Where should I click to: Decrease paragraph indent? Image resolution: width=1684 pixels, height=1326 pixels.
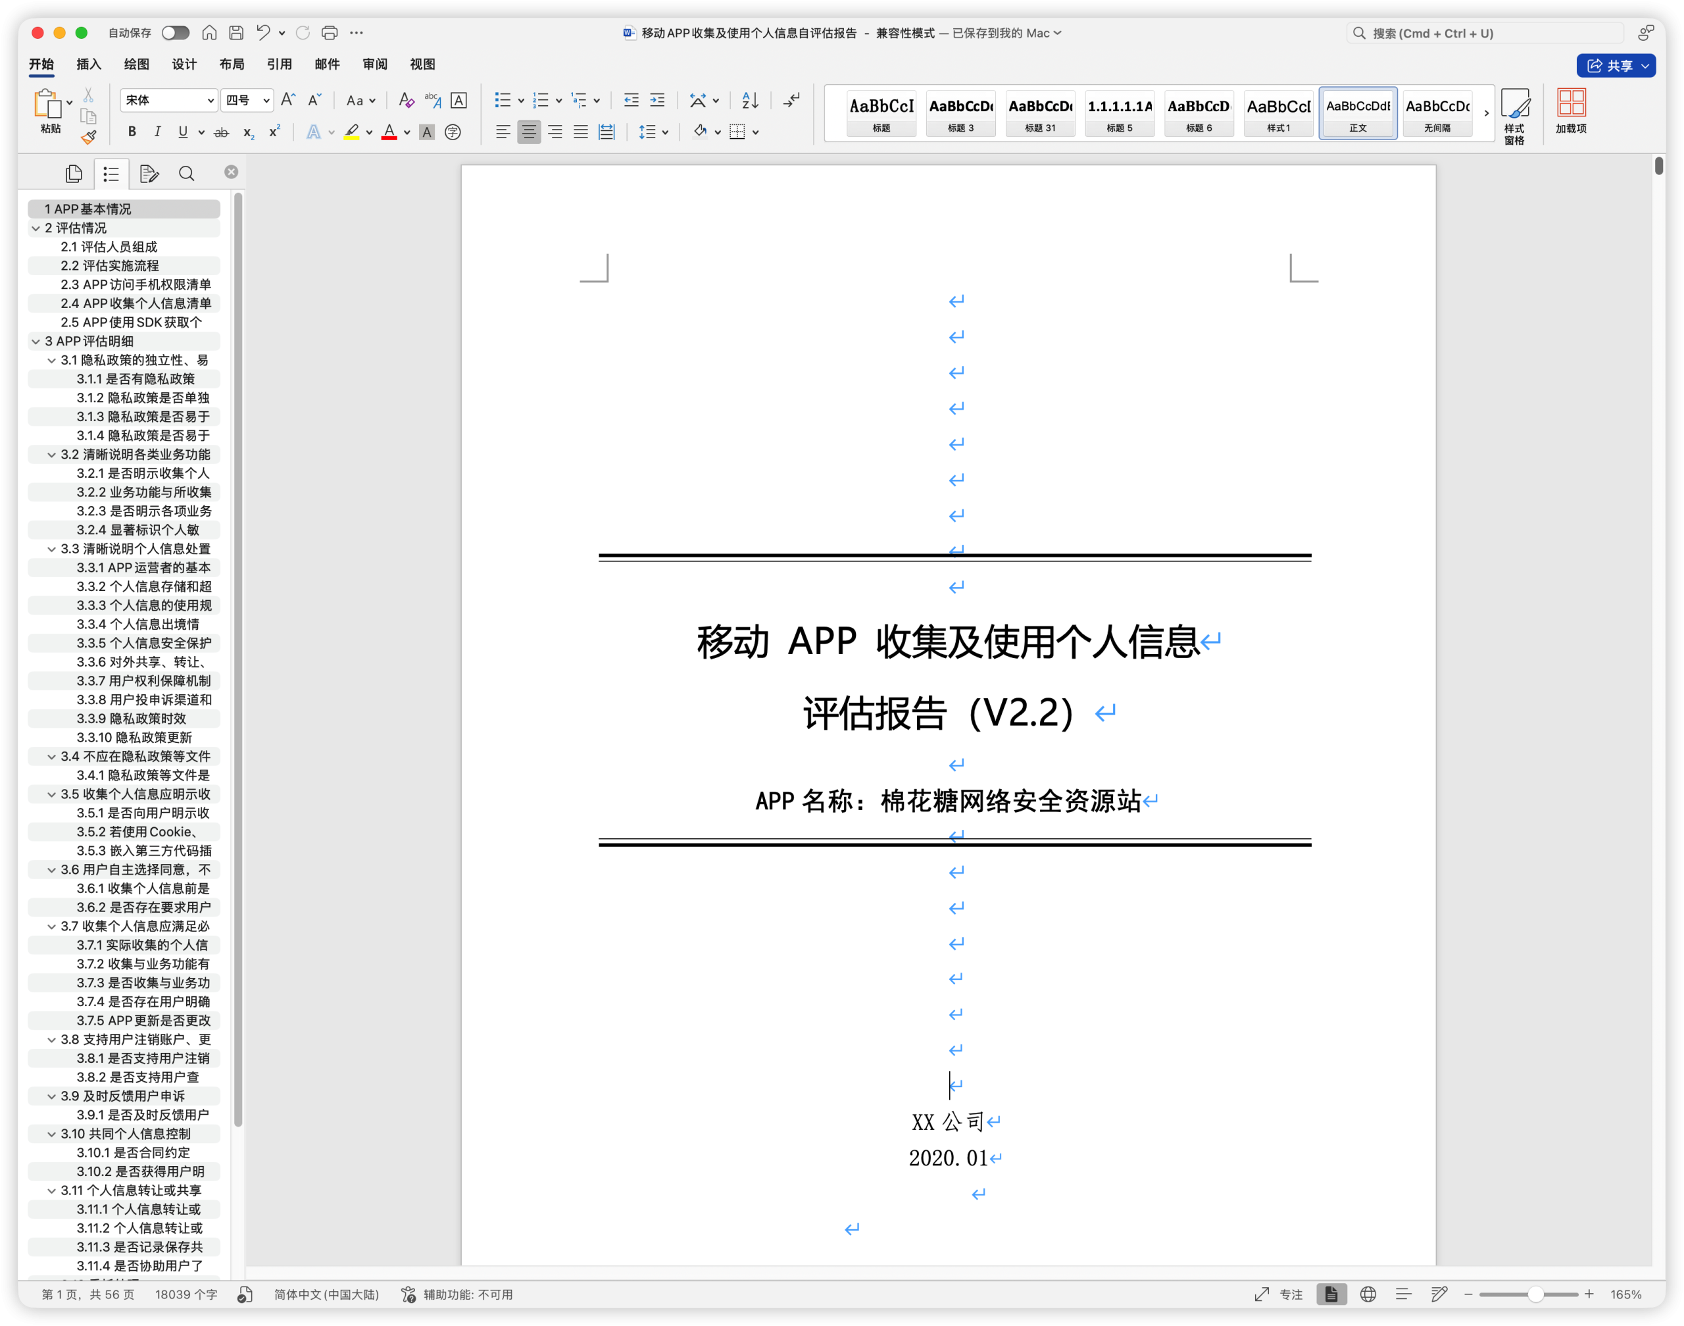pos(631,99)
